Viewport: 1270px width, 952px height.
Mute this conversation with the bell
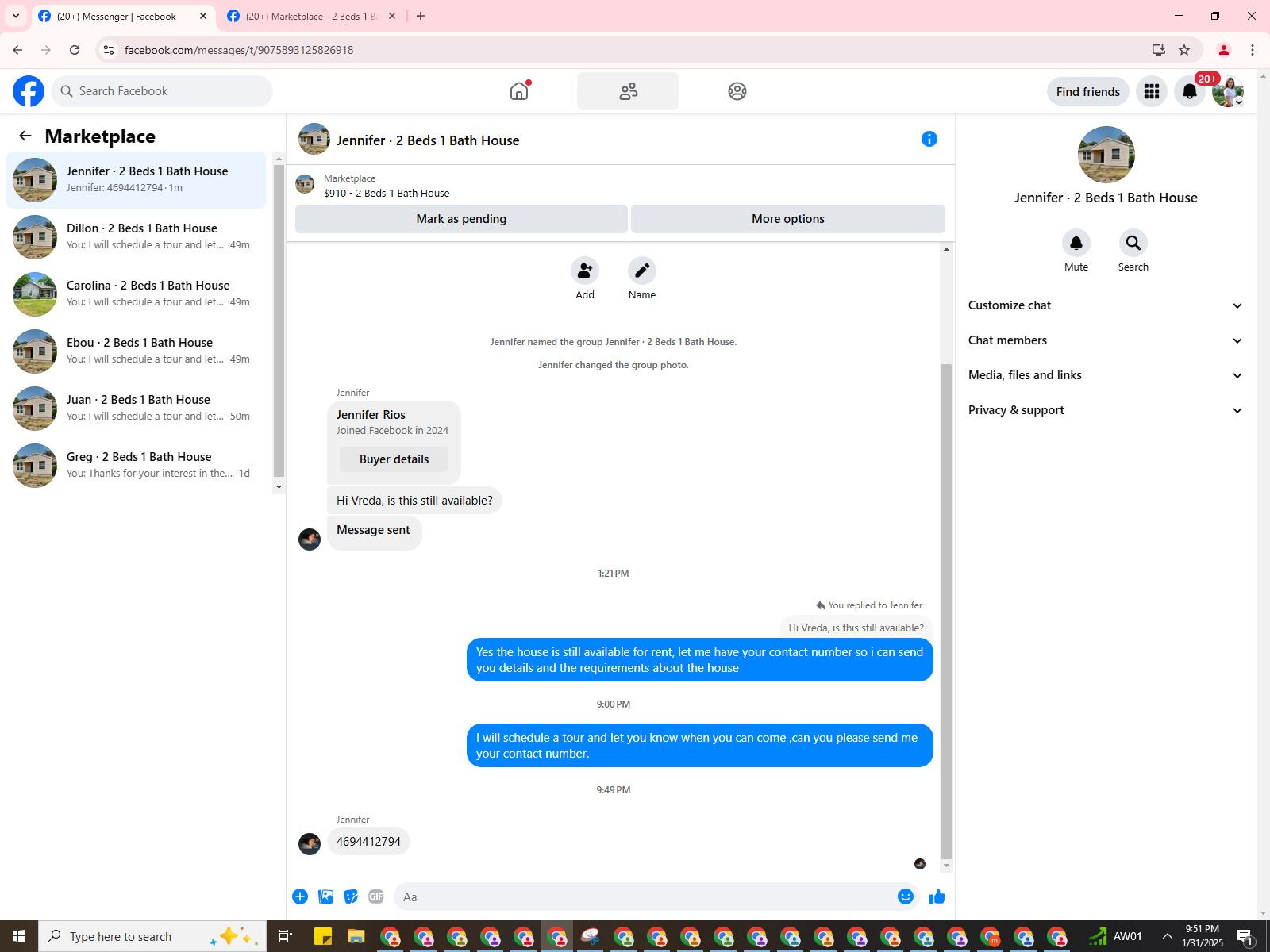1076,243
